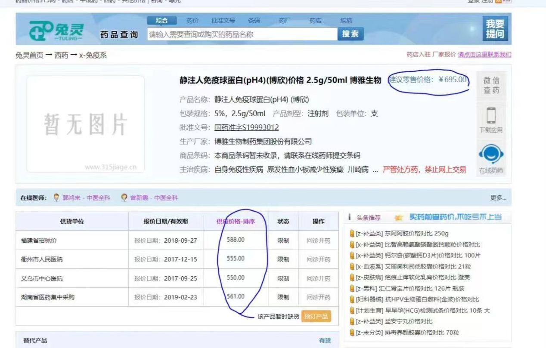Screen dimensions: 546x348
Task: Select the 条码 search tab
Action: point(254,20)
